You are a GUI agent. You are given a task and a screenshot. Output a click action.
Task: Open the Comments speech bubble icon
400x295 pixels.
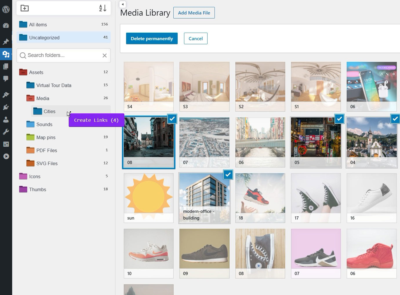6,79
